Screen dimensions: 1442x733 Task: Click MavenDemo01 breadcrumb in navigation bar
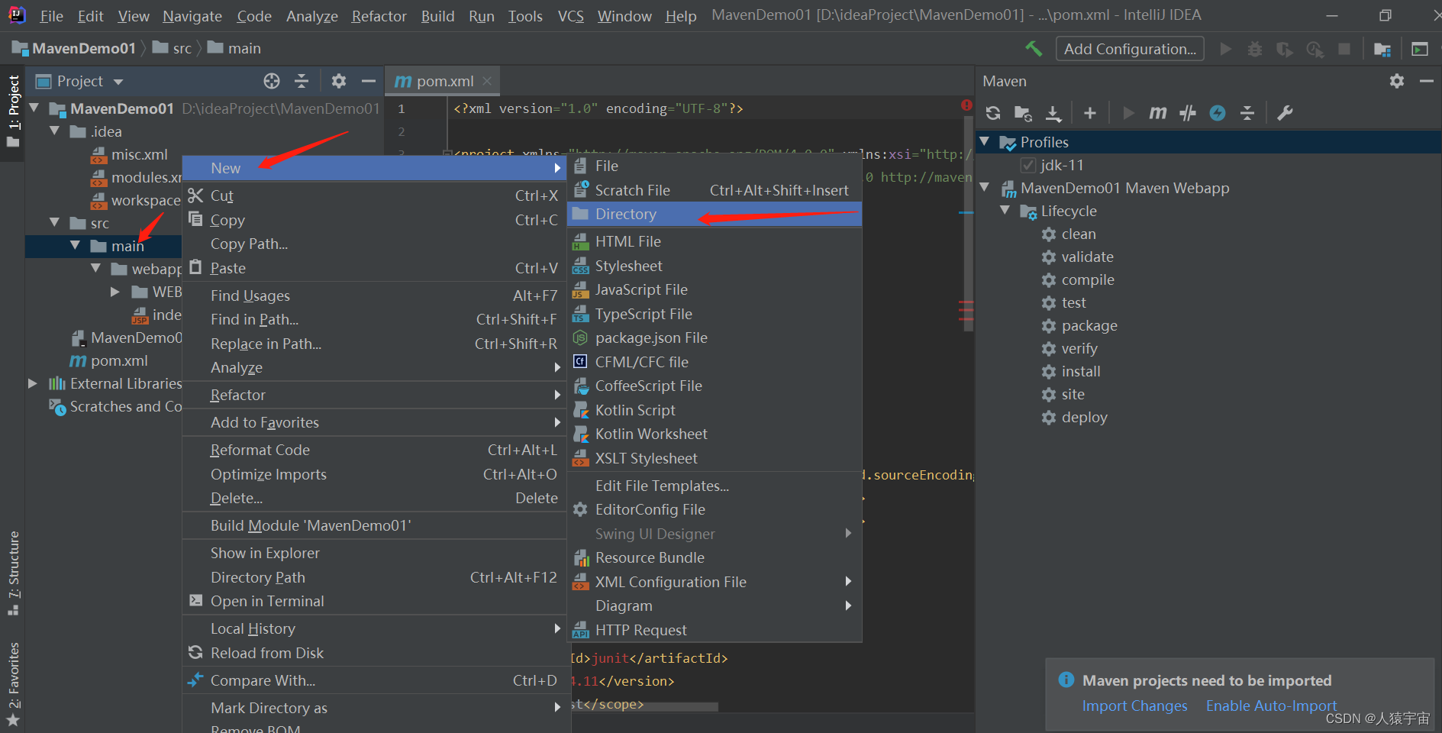(x=73, y=49)
